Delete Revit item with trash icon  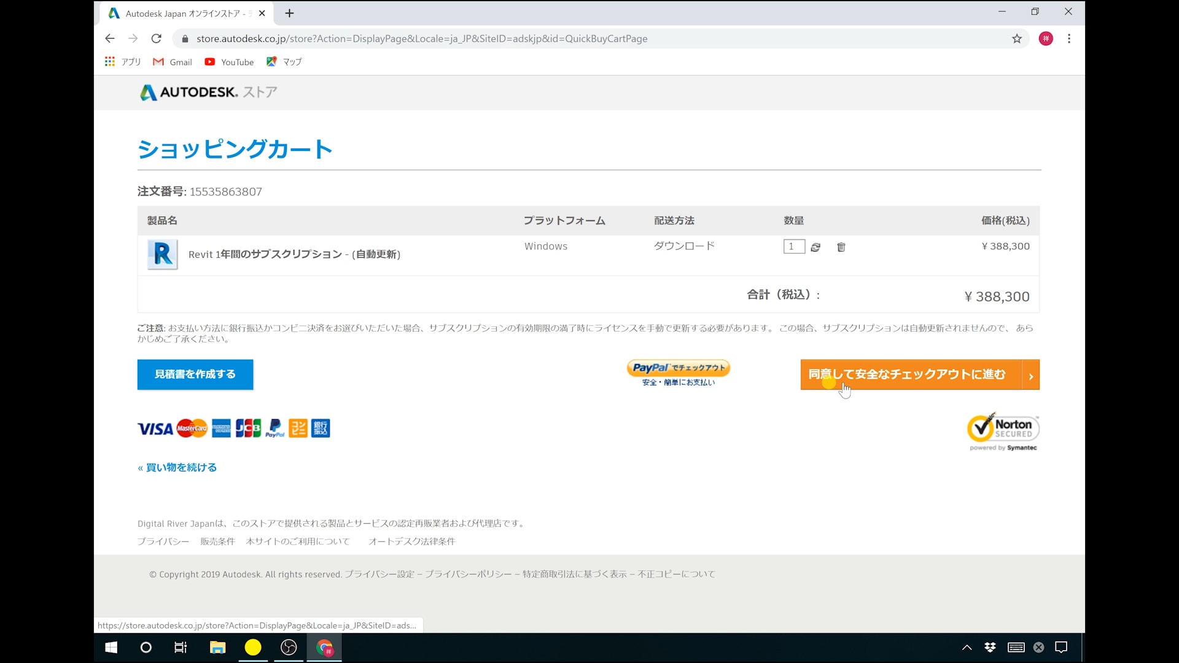click(x=841, y=247)
